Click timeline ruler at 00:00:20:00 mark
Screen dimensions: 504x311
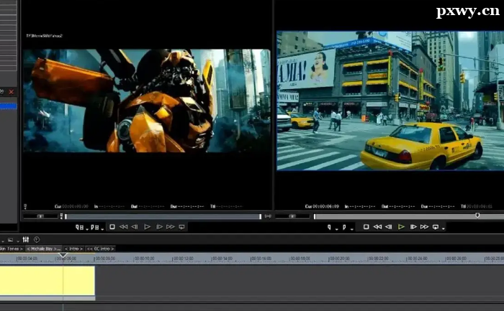[x=339, y=259]
